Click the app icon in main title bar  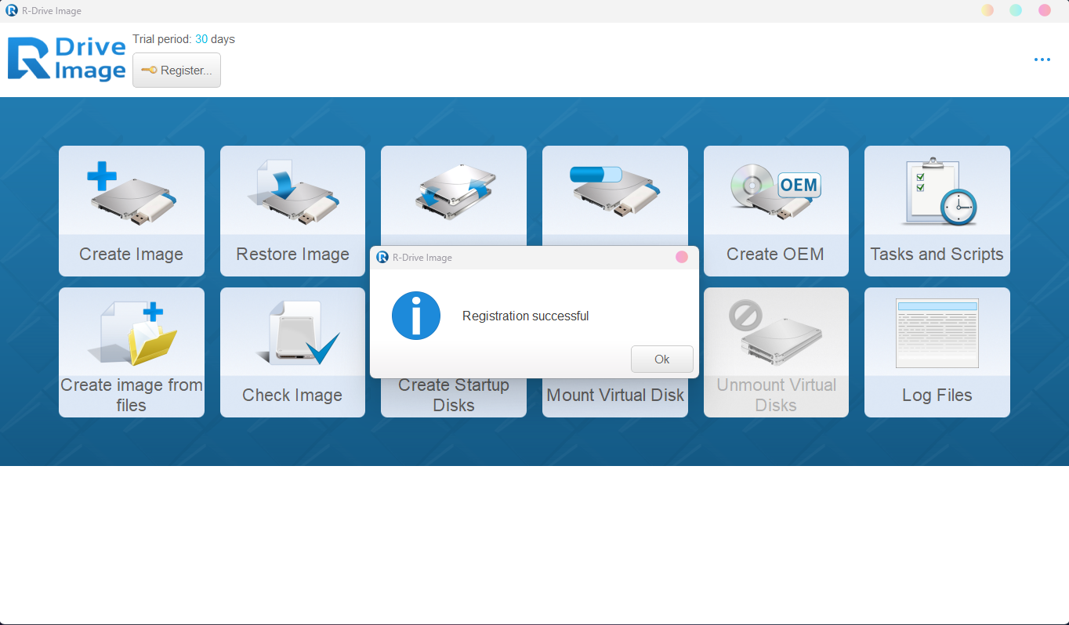11,10
